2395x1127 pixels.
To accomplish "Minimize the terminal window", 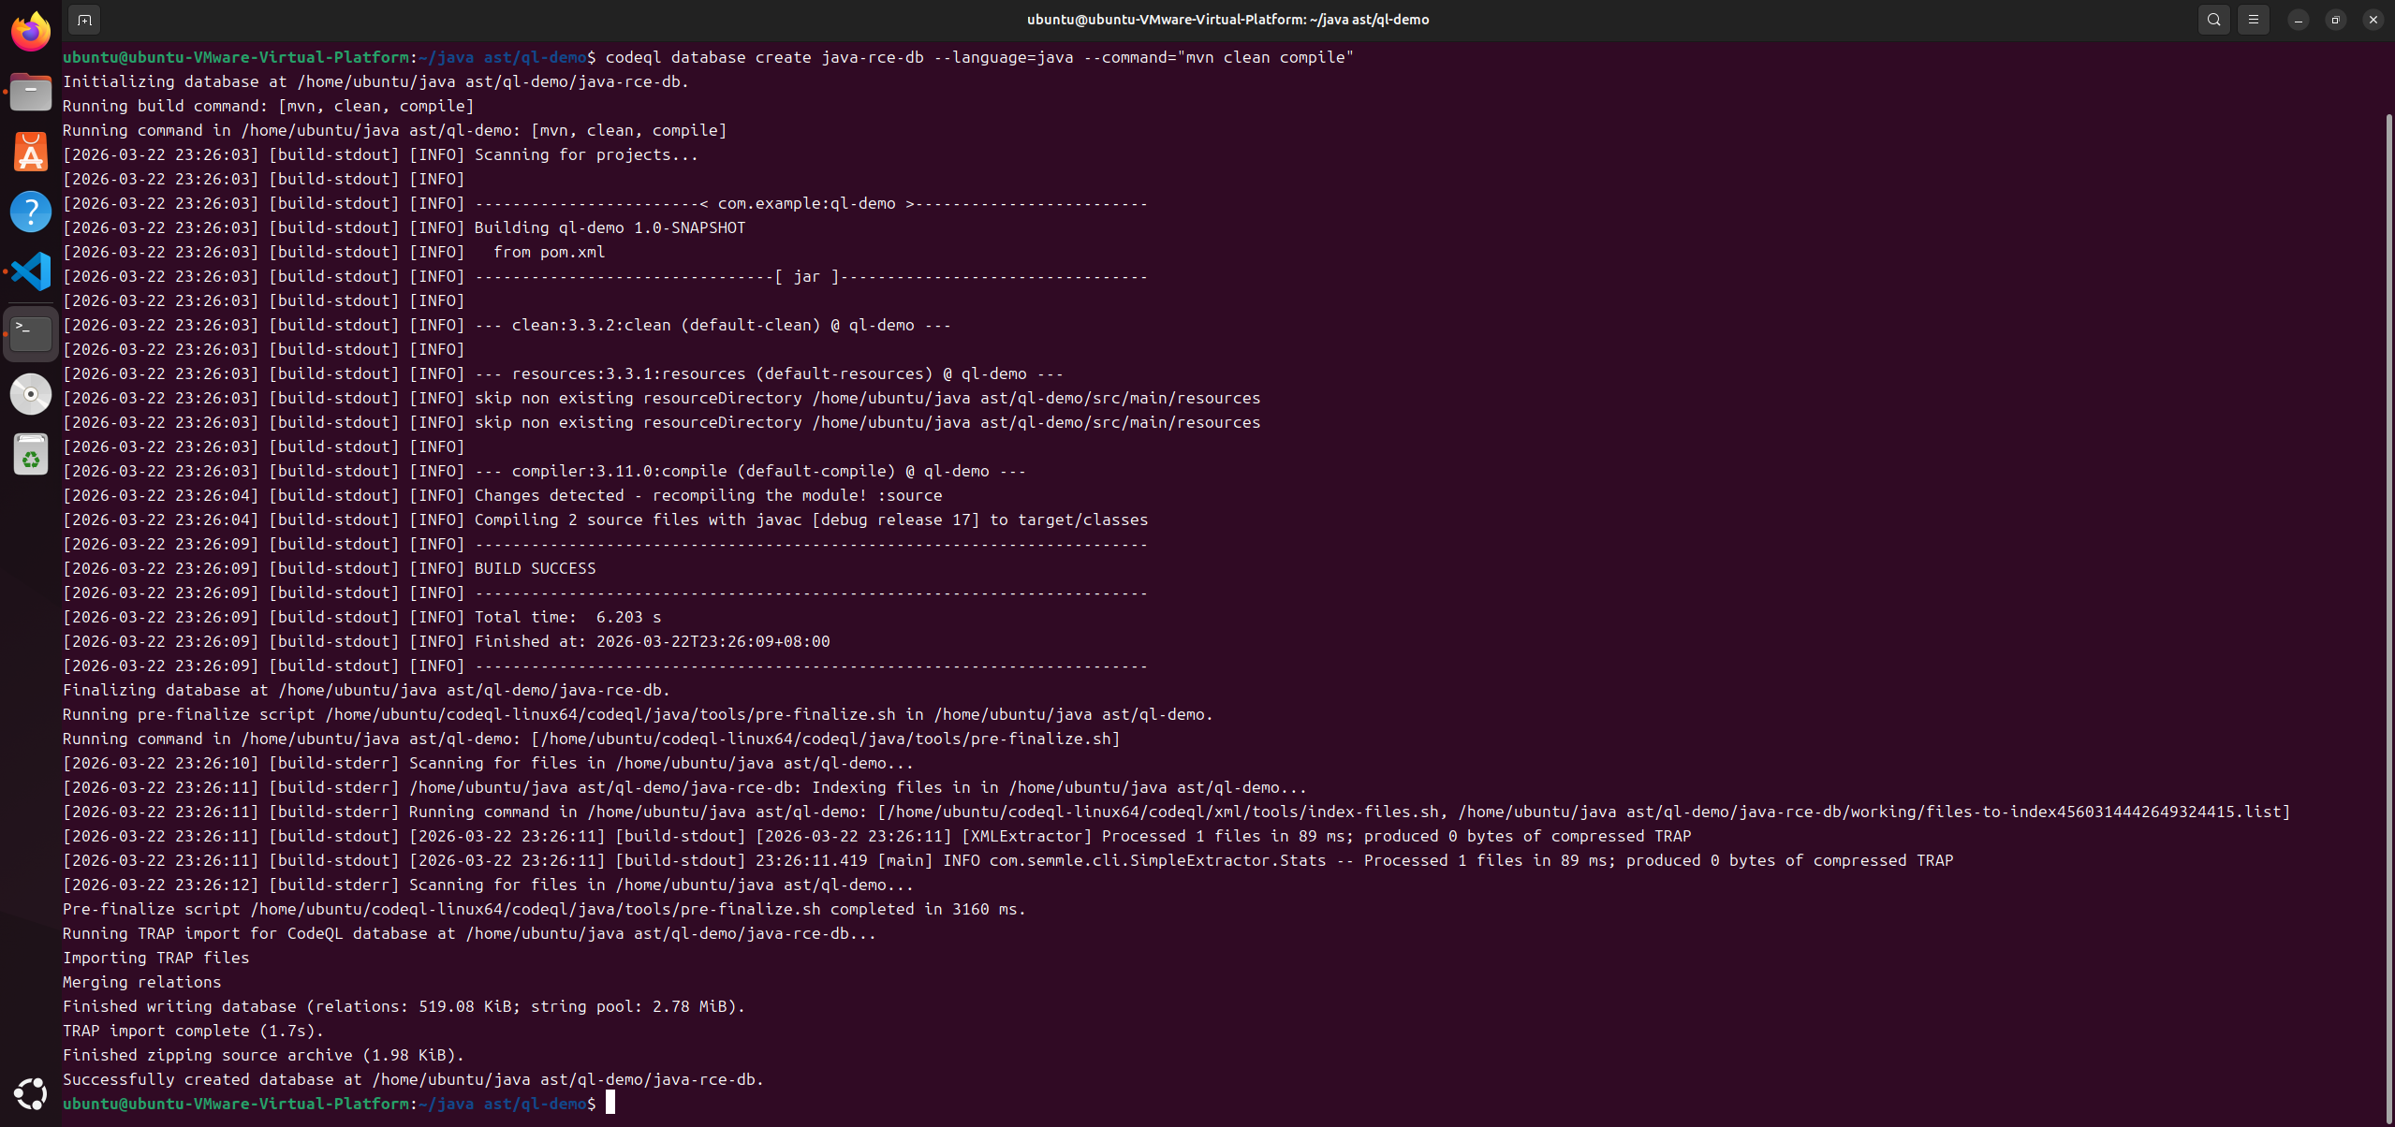I will 2299,20.
